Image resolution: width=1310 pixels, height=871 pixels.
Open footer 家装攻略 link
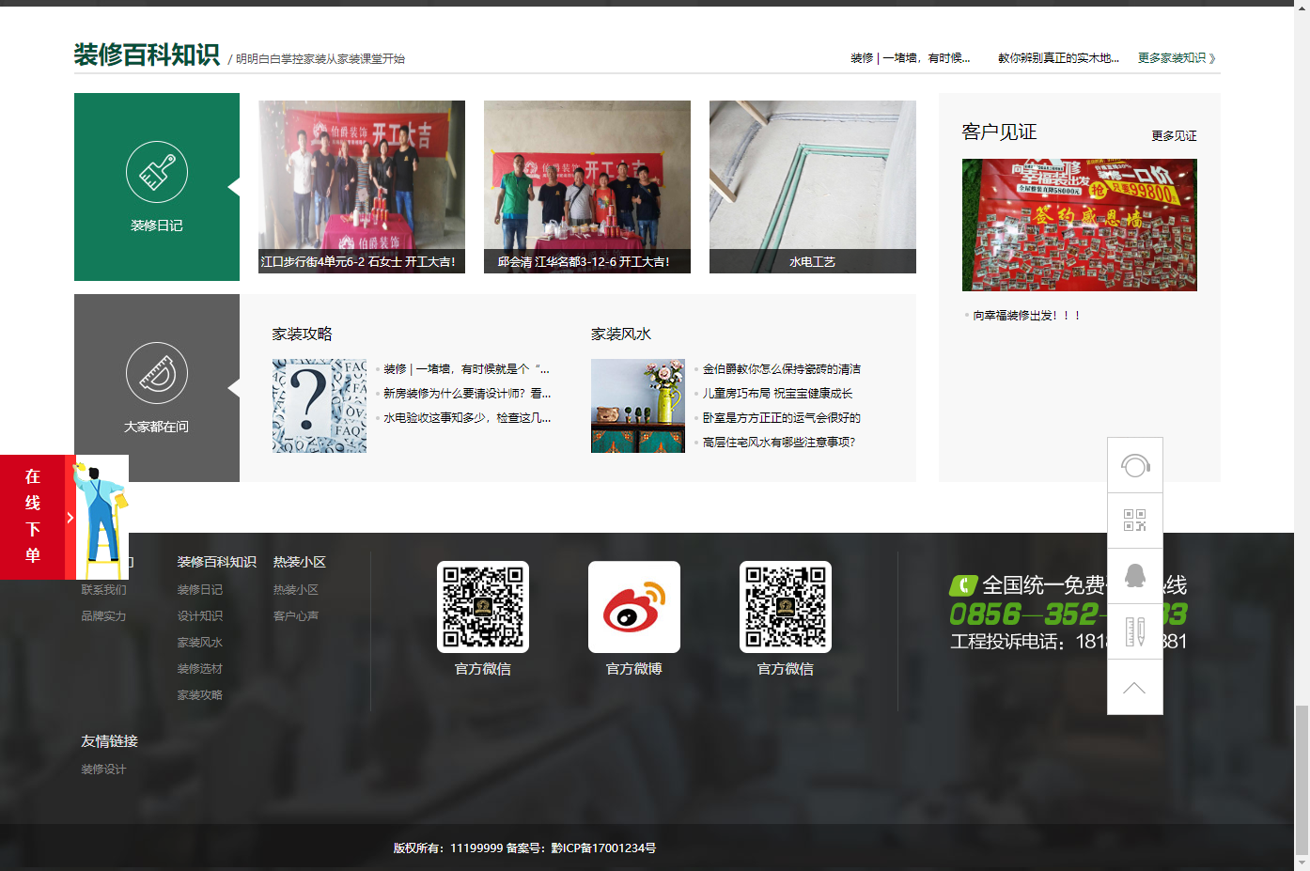click(200, 695)
